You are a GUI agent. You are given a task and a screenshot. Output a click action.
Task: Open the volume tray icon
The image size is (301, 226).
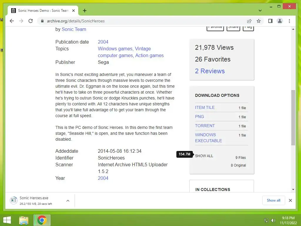[273, 220]
